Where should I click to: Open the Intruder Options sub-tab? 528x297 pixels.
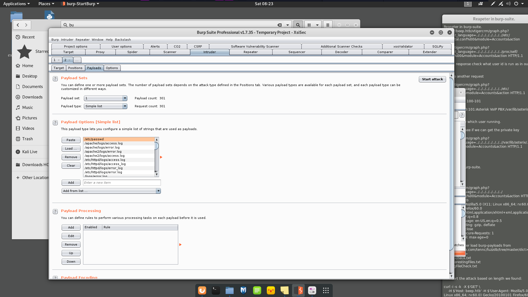[x=112, y=68]
